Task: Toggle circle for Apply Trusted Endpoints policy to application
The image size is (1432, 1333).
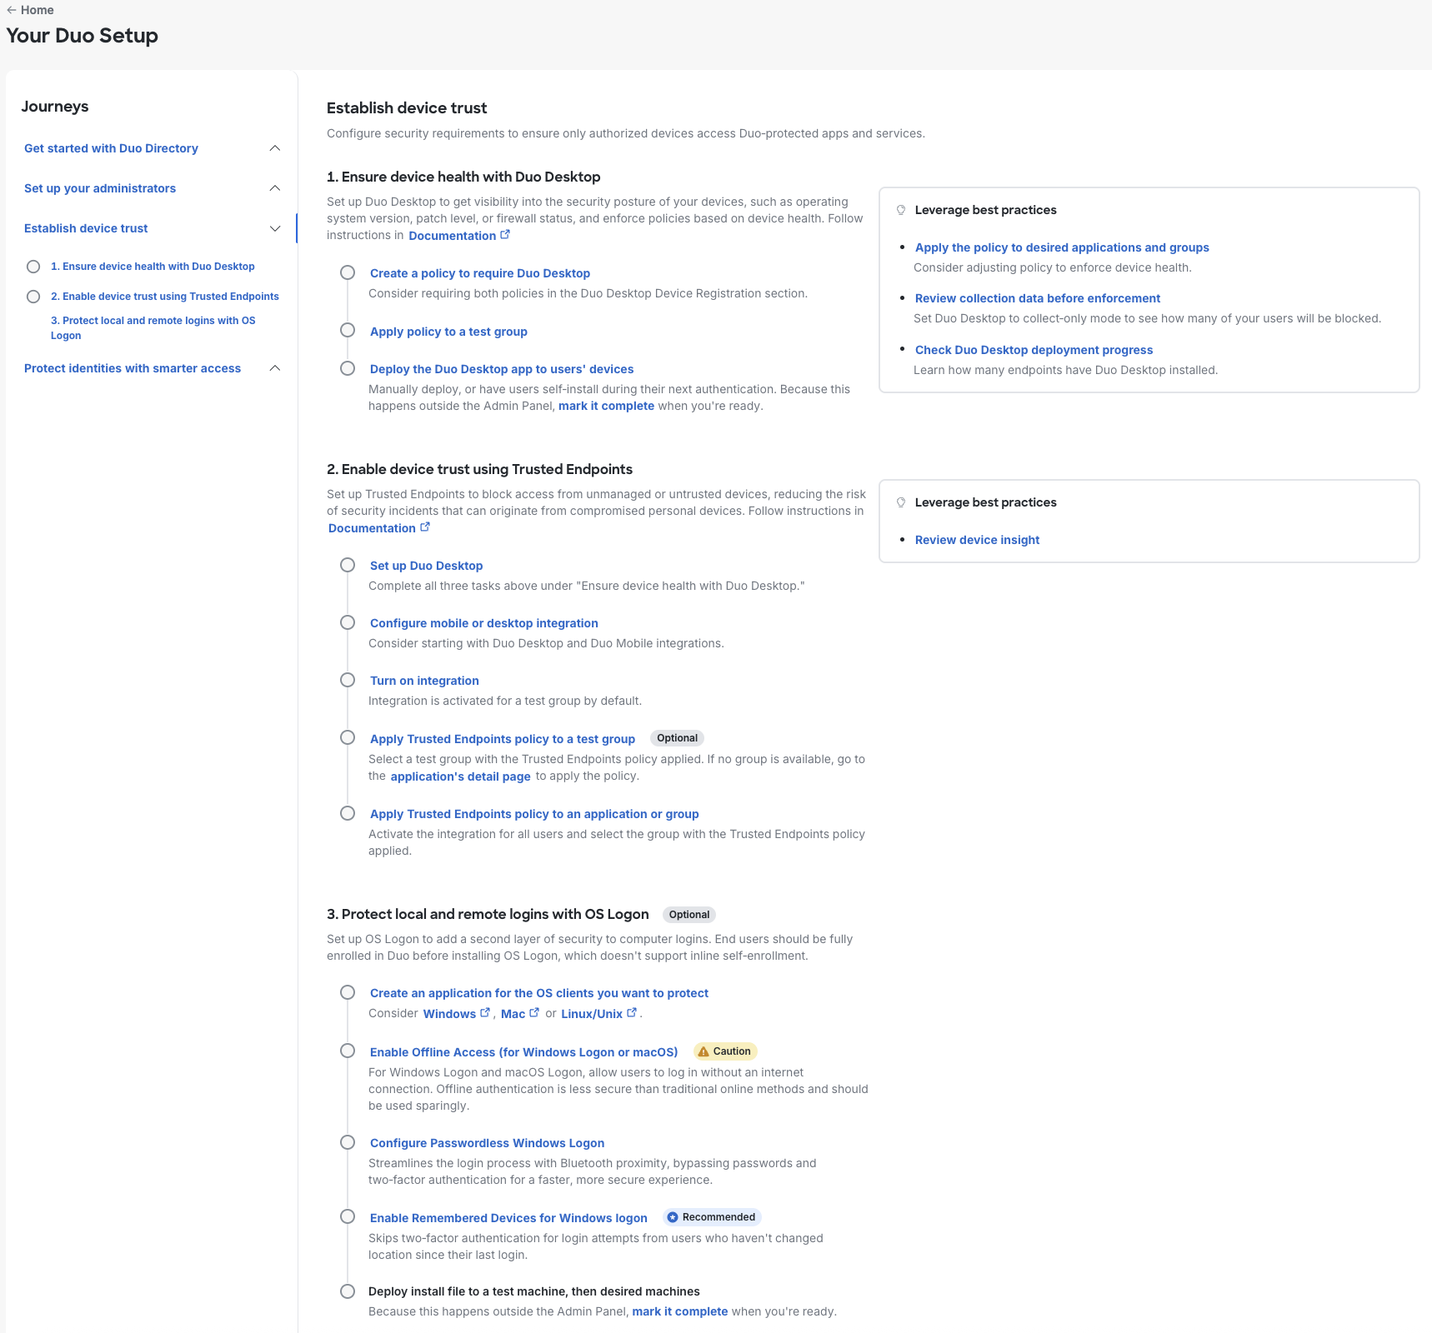Action: click(348, 813)
